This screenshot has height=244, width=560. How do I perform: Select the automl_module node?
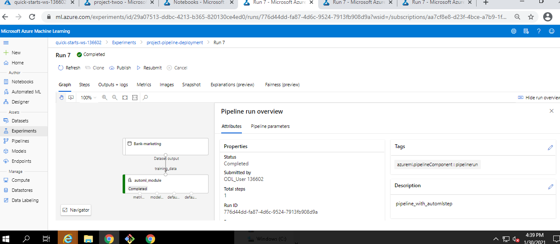[x=166, y=184]
